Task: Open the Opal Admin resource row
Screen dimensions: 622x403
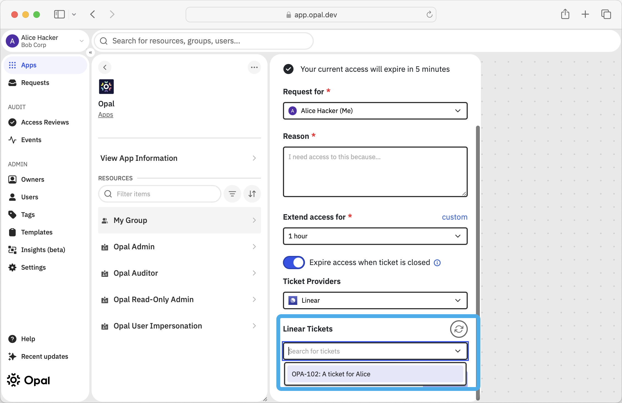Action: point(179,247)
